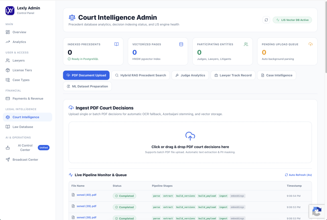Click the PDF court decisions drop zone
Image resolution: width=327 pixels, height=220 pixels.
190,142
